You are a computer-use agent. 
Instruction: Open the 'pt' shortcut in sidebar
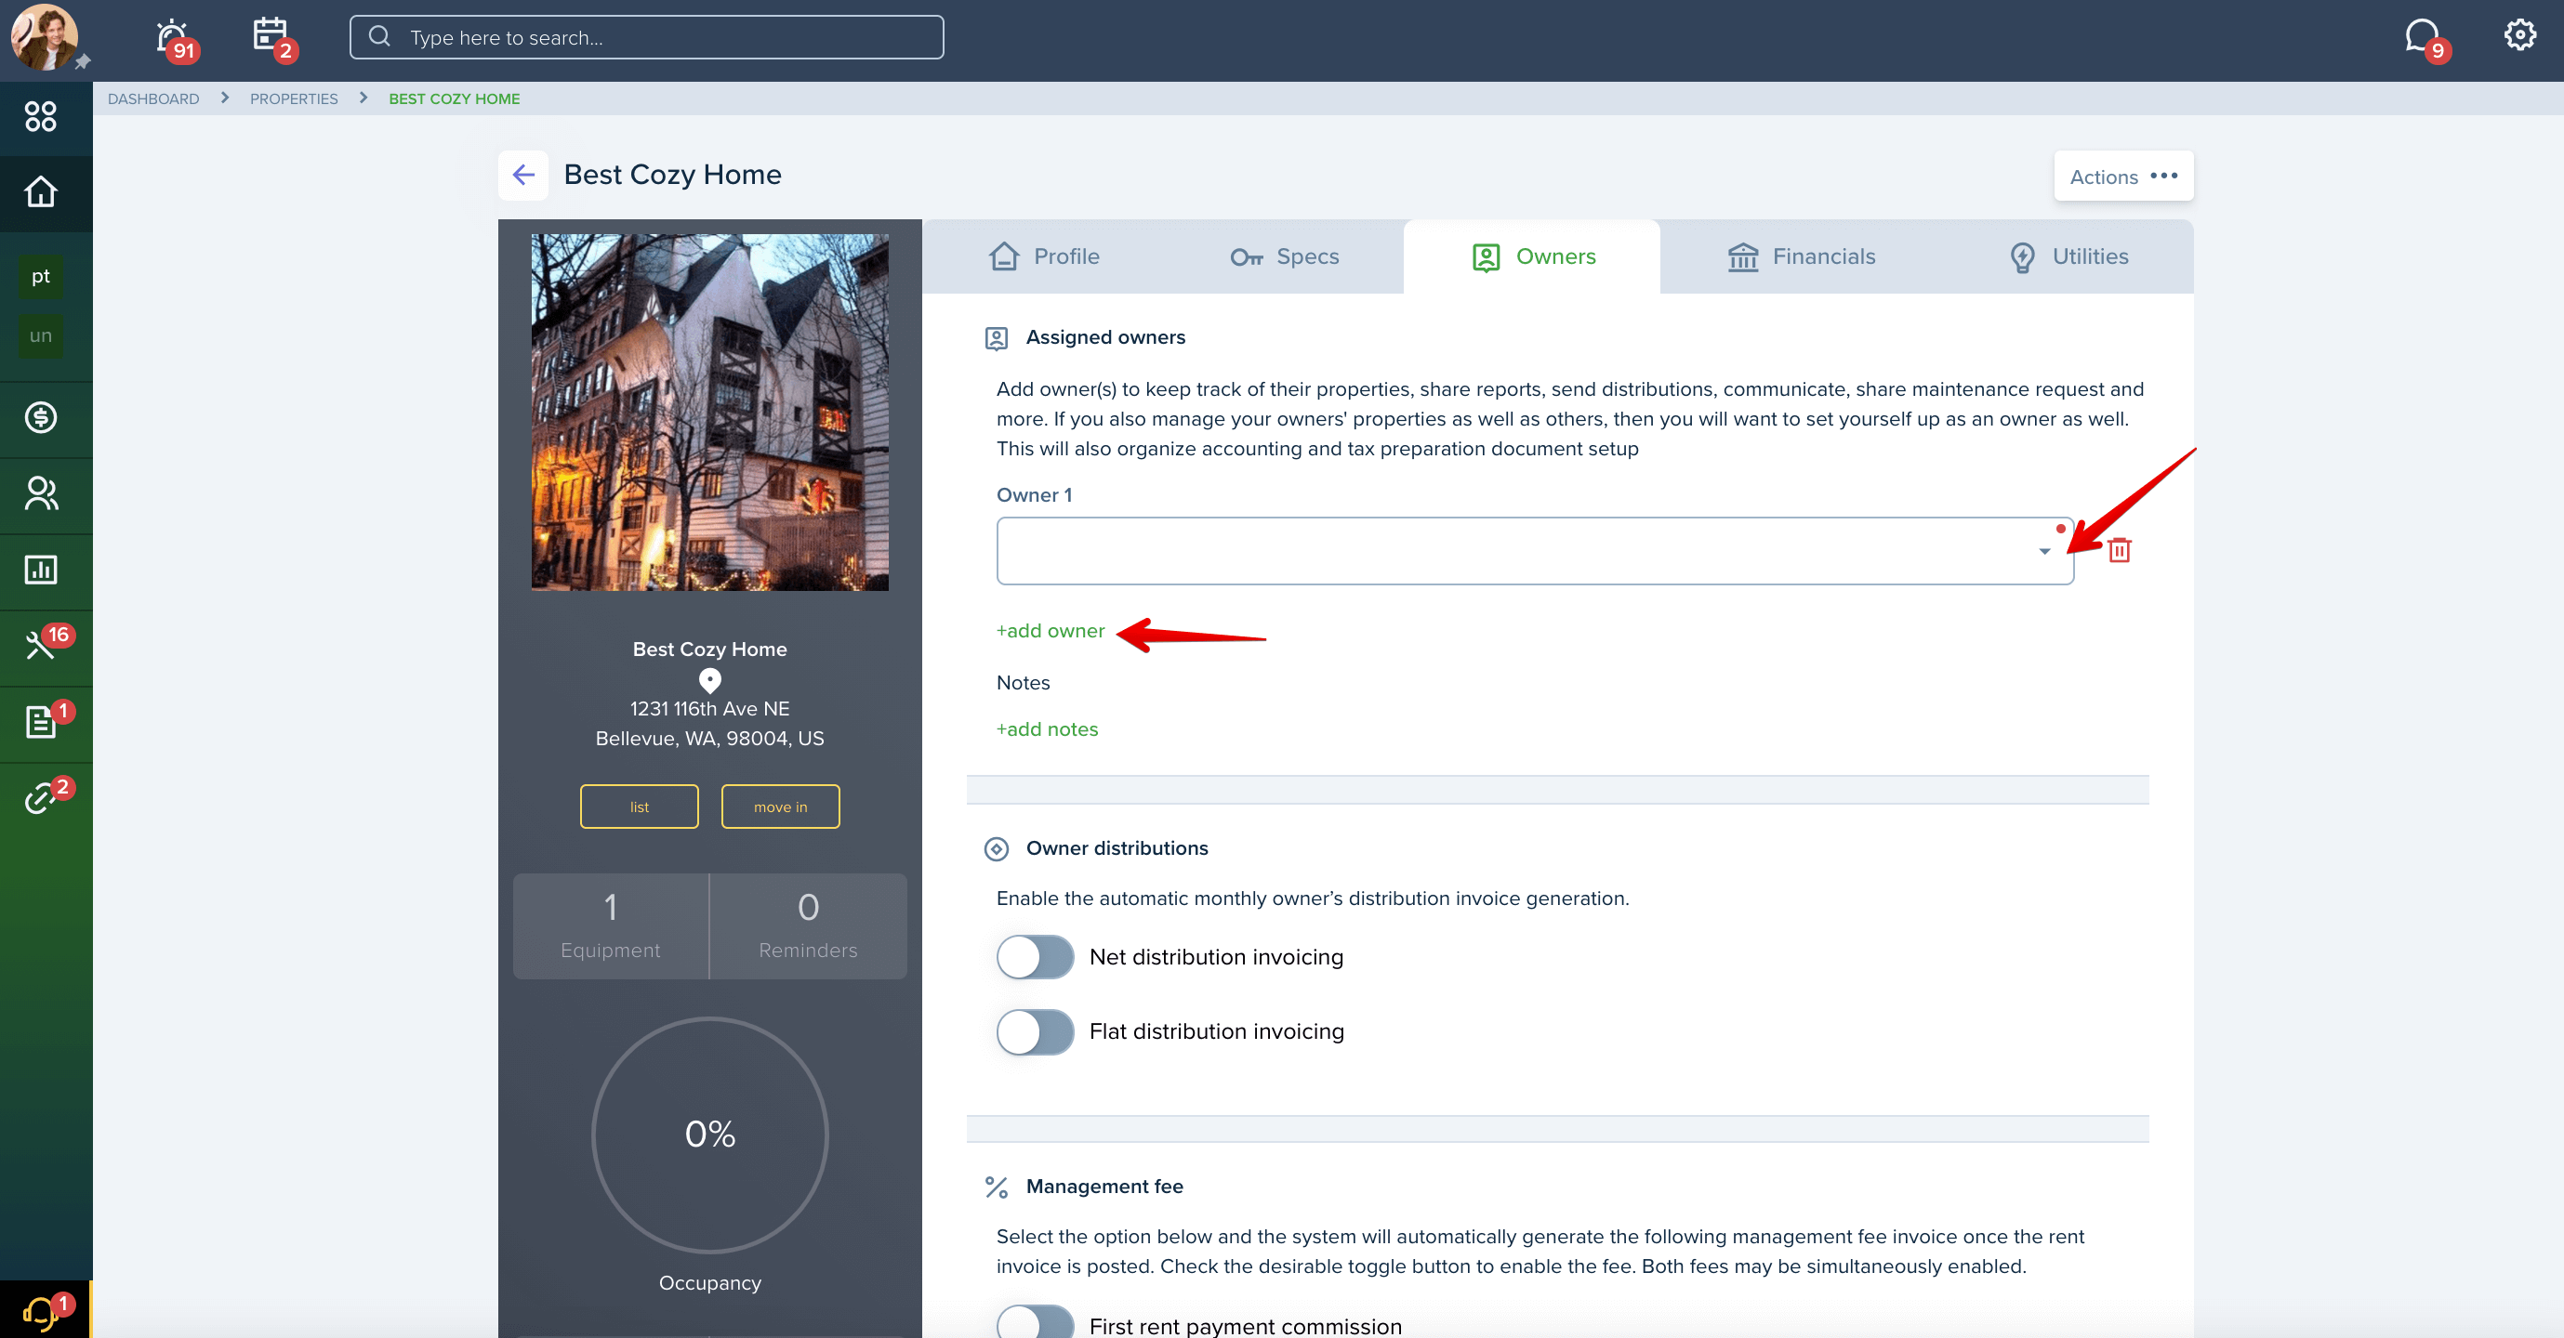[x=41, y=277]
